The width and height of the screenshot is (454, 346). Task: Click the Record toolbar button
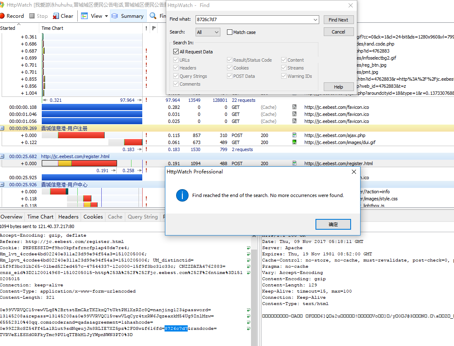[12, 16]
